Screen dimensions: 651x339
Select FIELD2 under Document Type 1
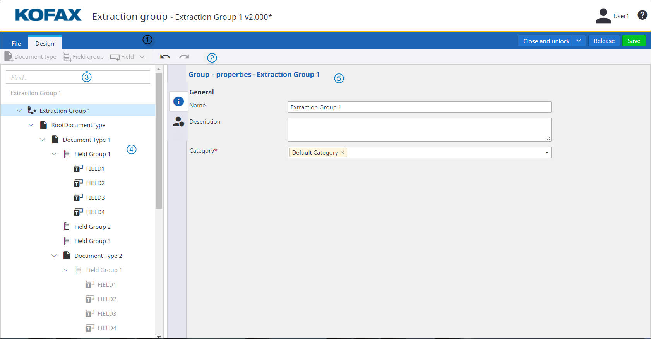tap(95, 183)
